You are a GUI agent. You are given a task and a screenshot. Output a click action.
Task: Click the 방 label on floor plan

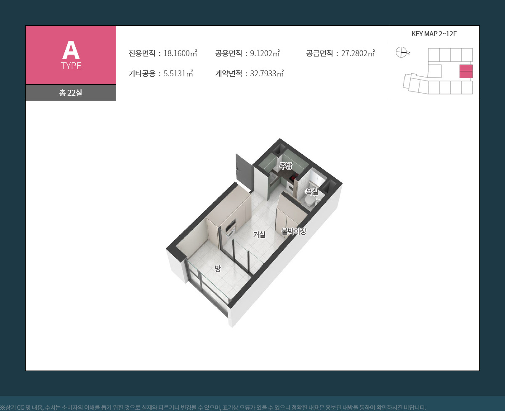[x=218, y=268]
